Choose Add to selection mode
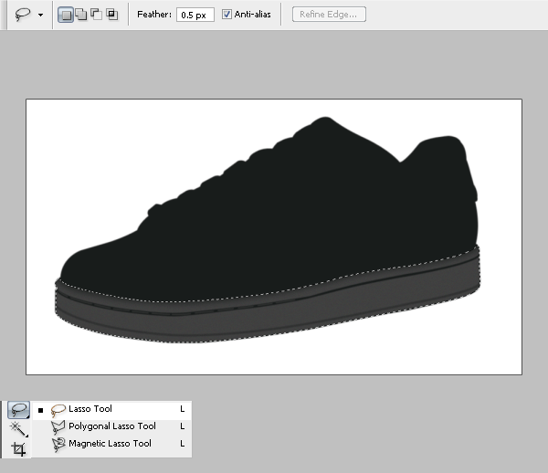Image resolution: width=548 pixels, height=473 pixels. coord(81,15)
